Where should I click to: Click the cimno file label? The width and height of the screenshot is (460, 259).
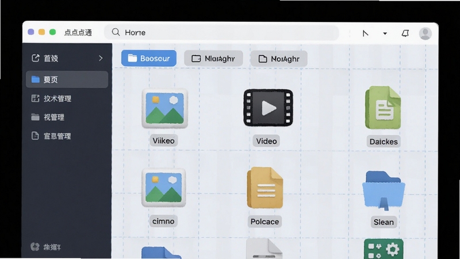click(163, 221)
